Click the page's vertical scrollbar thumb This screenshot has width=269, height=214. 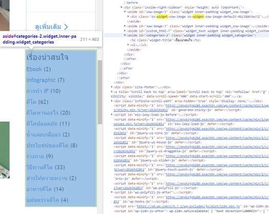pyautogui.click(x=100, y=92)
